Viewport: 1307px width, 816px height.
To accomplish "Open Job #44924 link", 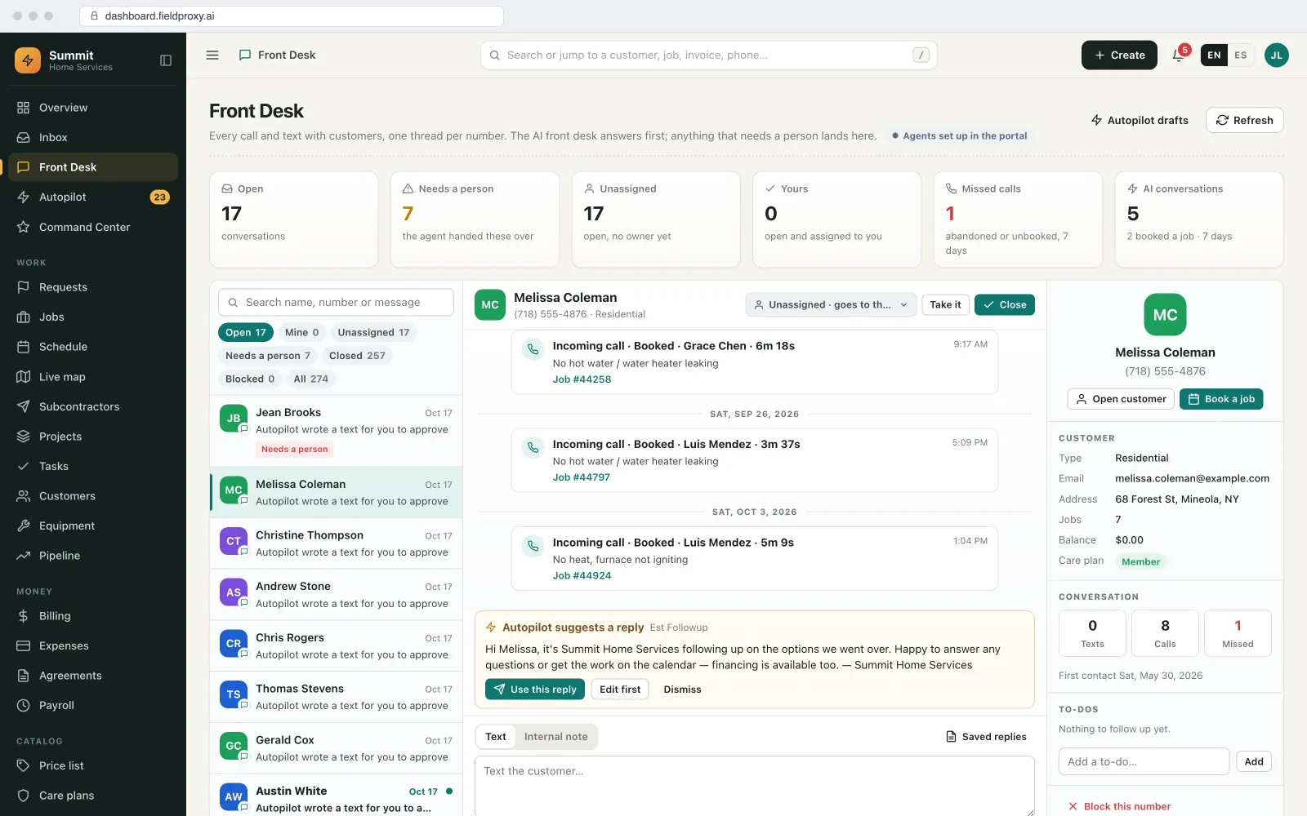I will click(x=582, y=575).
